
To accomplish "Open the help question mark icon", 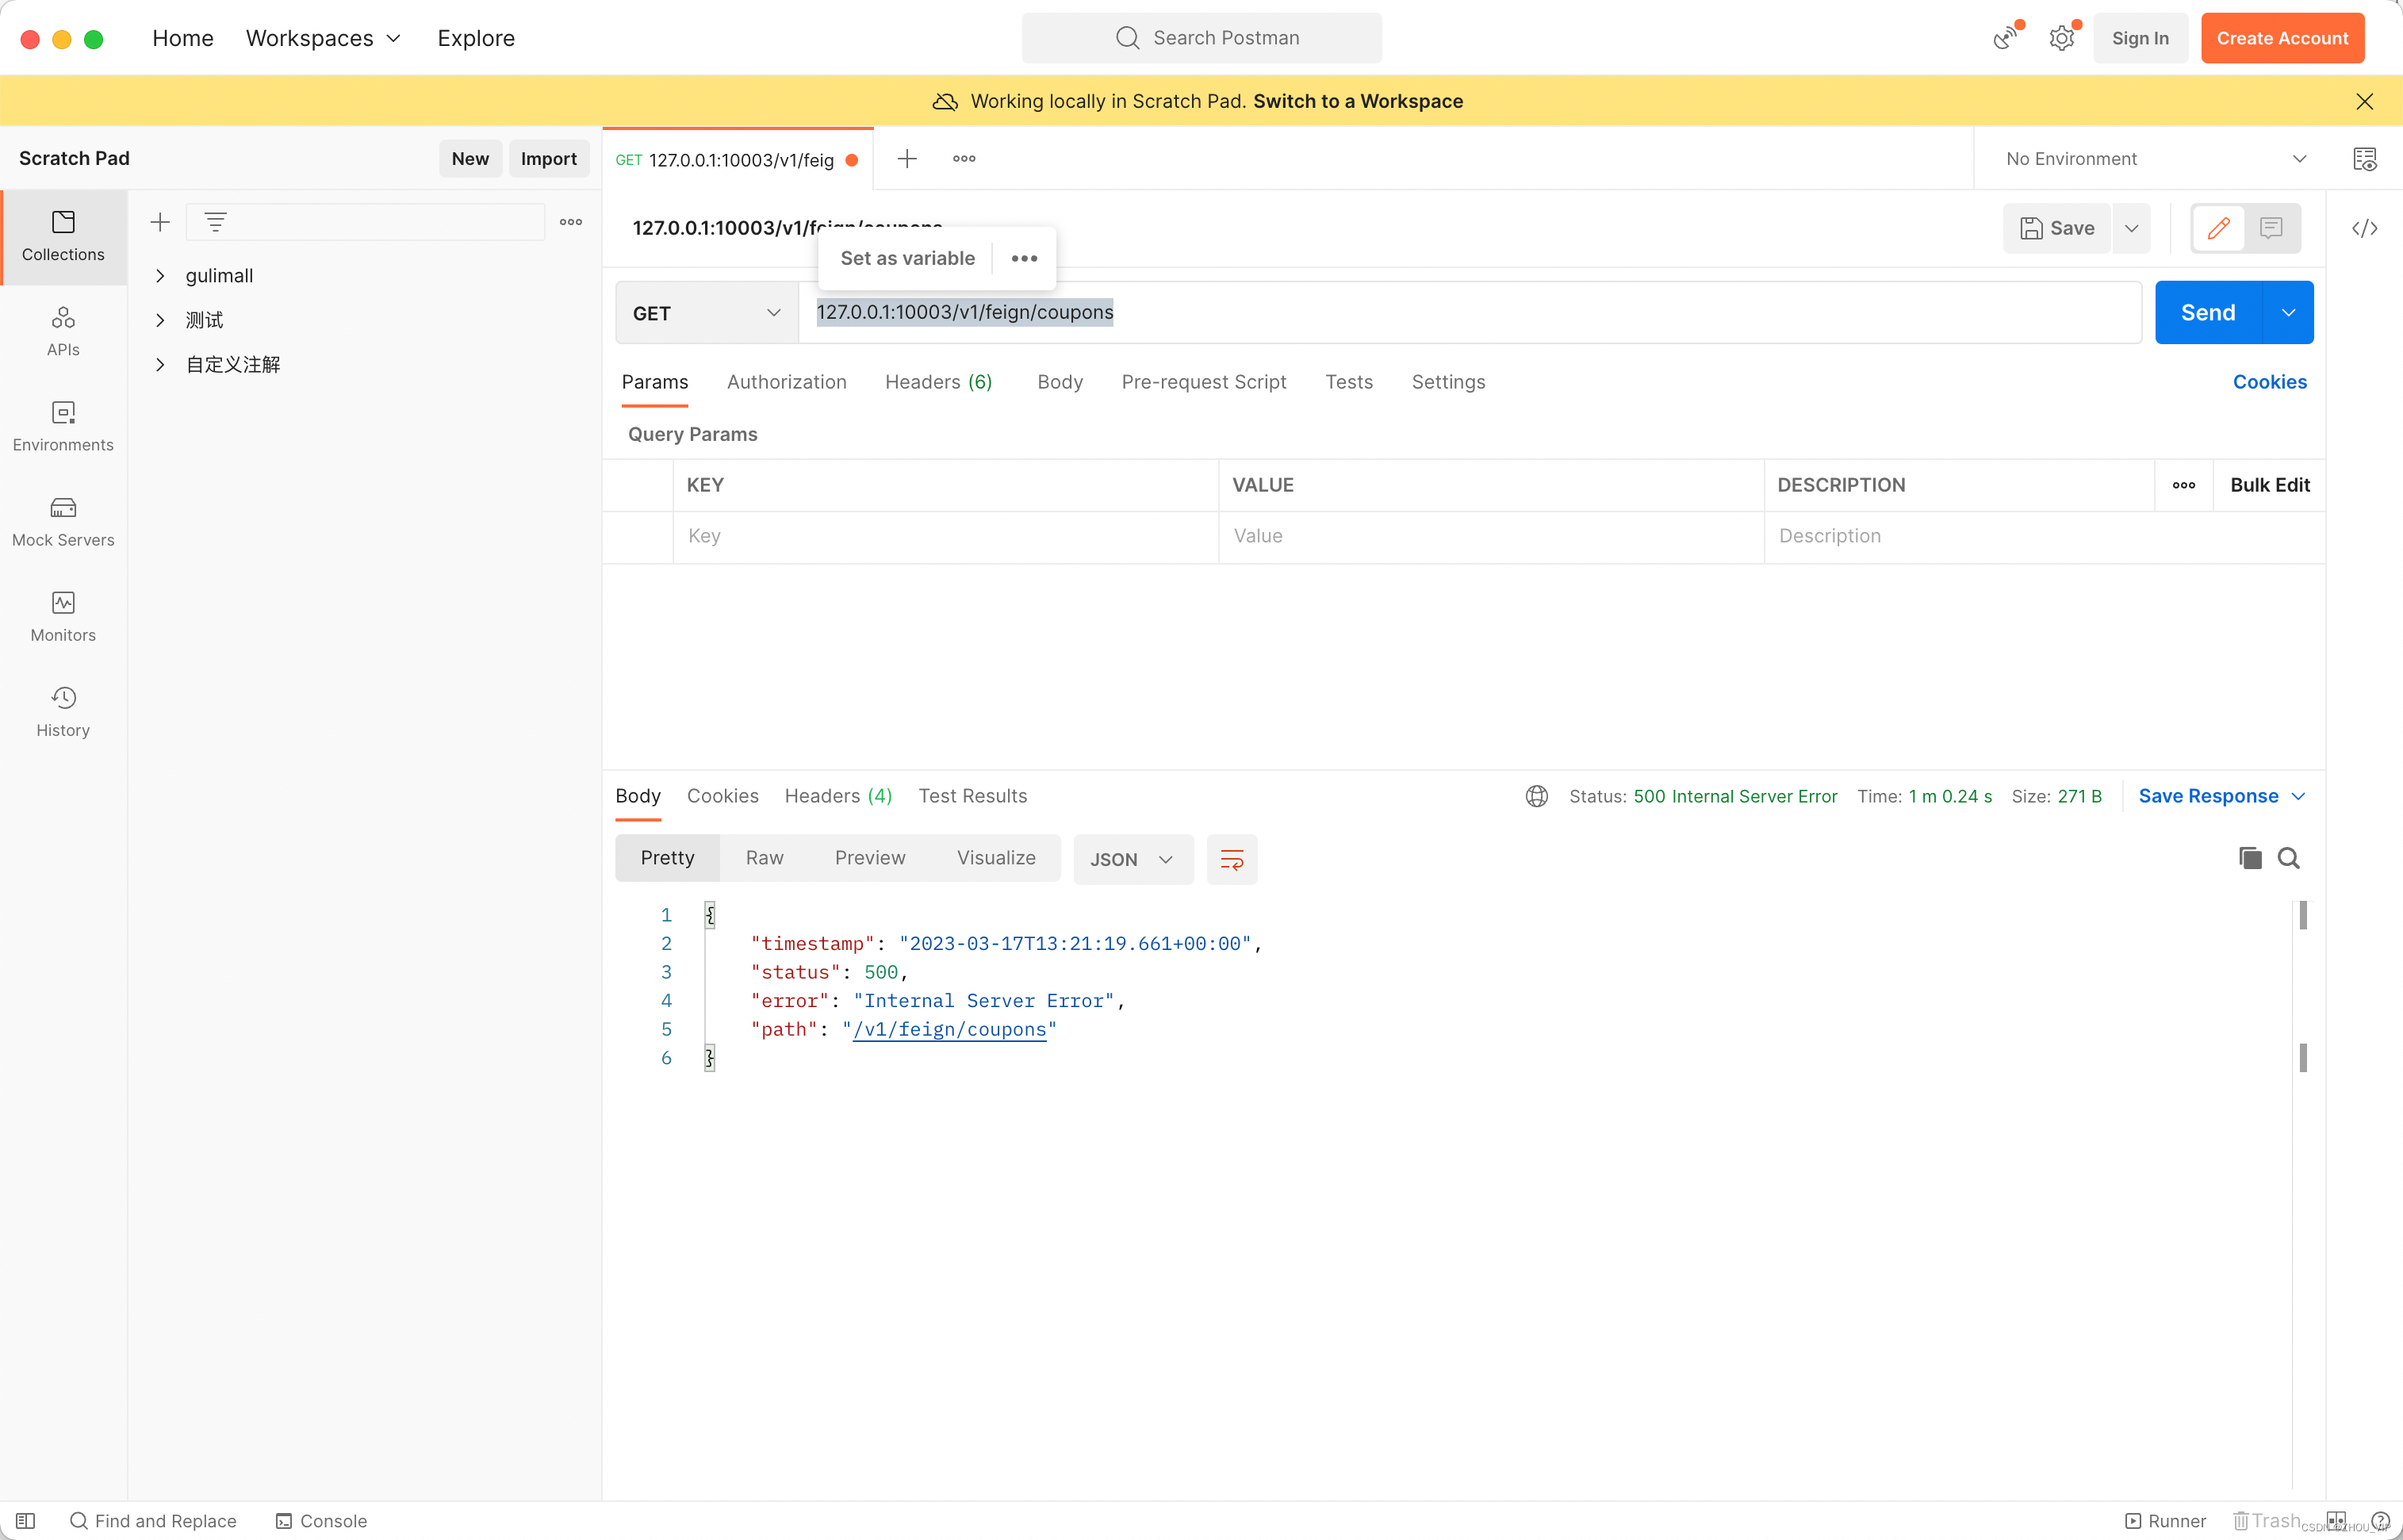I will pos(2381,1521).
